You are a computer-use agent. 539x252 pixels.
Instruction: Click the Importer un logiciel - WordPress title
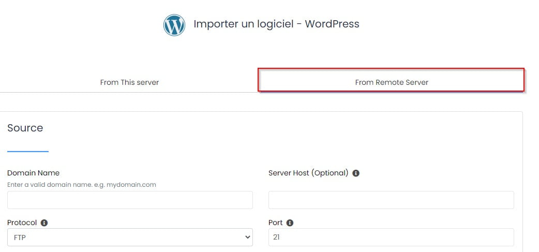point(276,24)
